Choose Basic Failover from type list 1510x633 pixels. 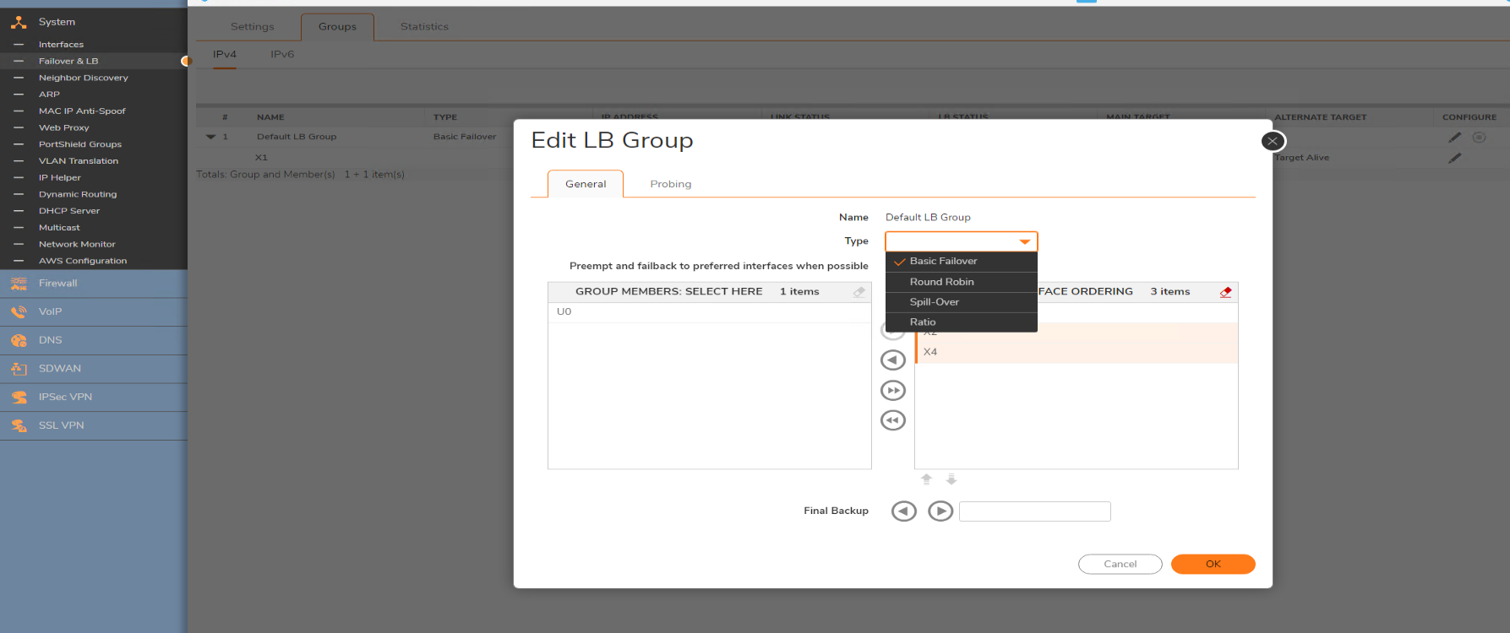(961, 262)
